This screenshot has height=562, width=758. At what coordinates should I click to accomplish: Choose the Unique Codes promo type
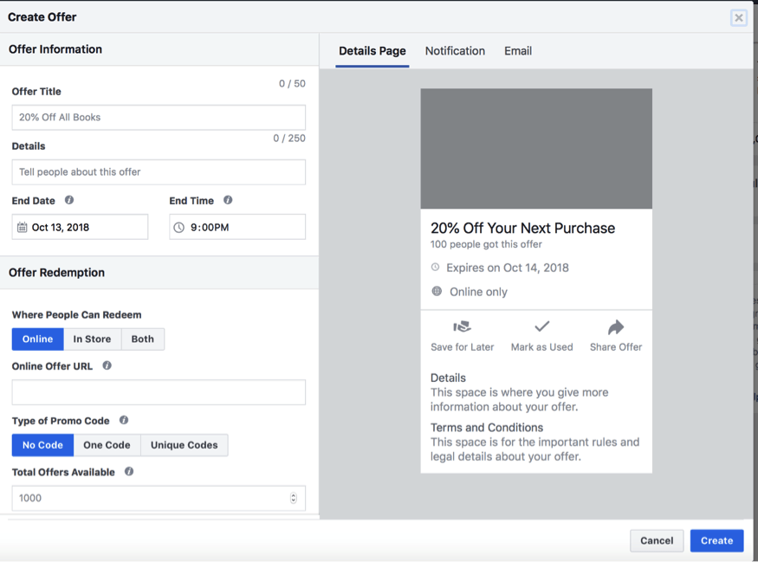coord(185,445)
